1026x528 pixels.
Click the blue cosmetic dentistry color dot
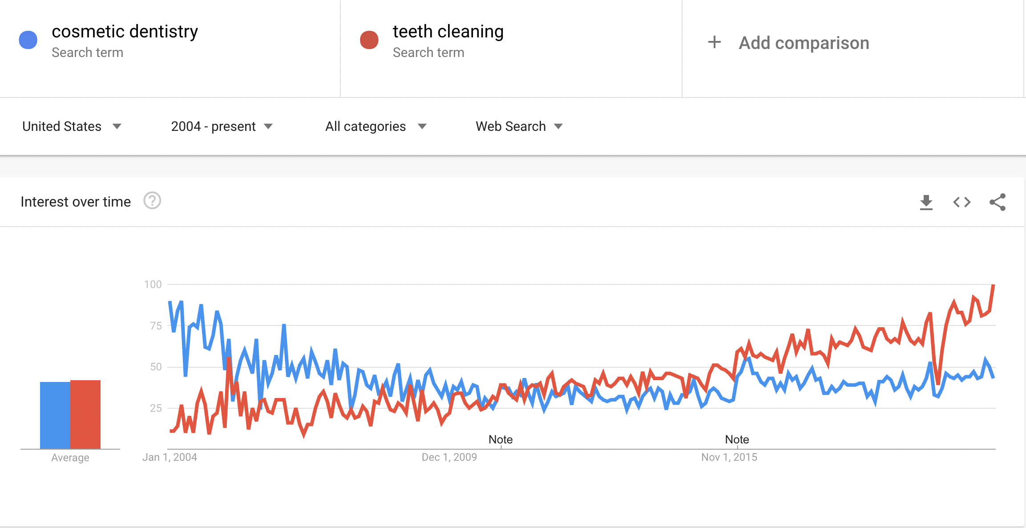(28, 40)
